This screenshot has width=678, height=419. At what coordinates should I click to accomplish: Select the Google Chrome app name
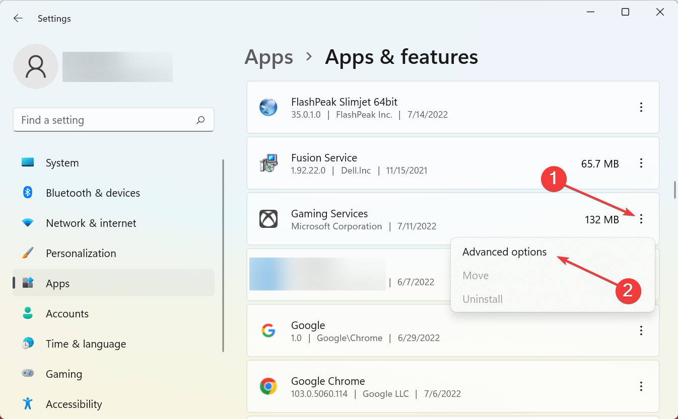(328, 381)
